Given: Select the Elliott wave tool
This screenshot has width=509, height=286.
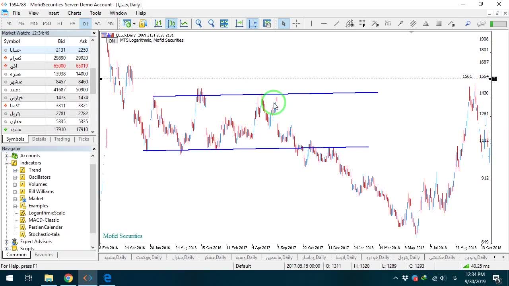Looking at the screenshot, I should pos(451,23).
